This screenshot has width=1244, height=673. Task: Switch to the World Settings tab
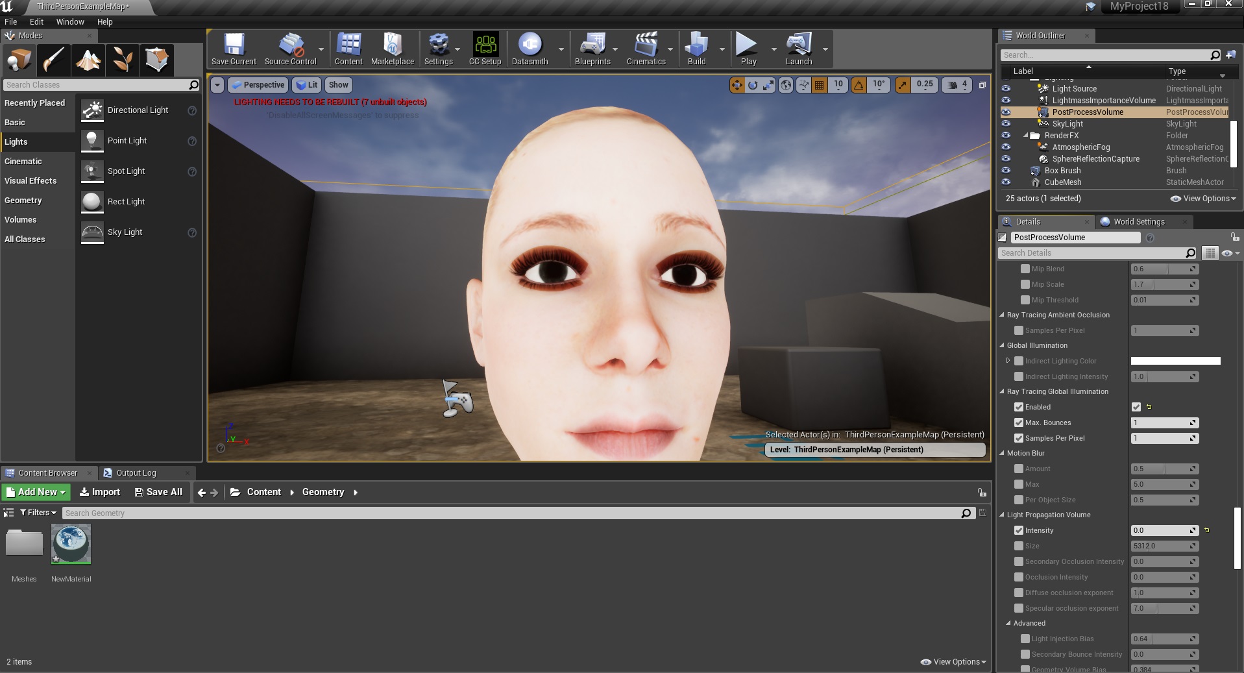point(1139,222)
